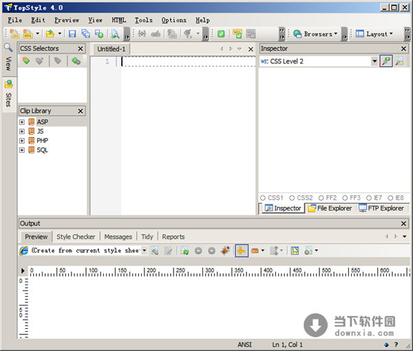This screenshot has width=413, height=351.
Task: Click the green check style checker icon
Action: (221, 34)
